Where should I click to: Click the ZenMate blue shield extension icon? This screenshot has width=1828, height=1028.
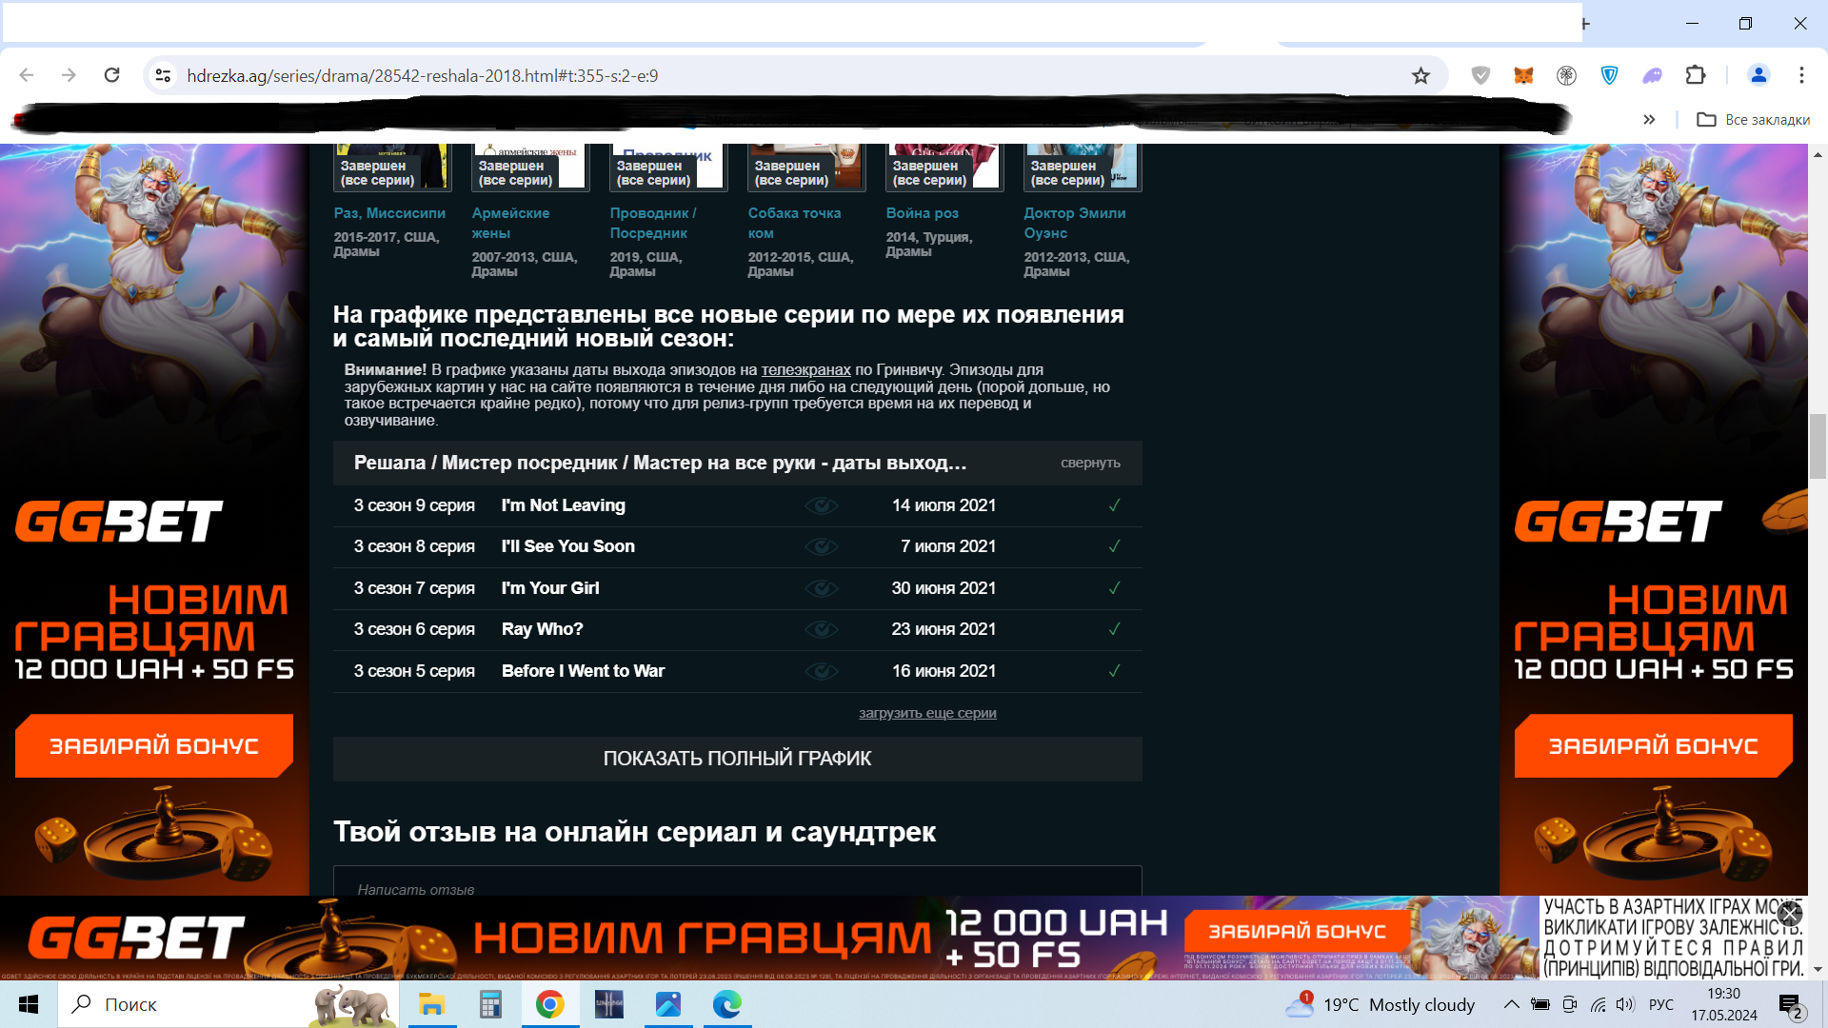1610,74
